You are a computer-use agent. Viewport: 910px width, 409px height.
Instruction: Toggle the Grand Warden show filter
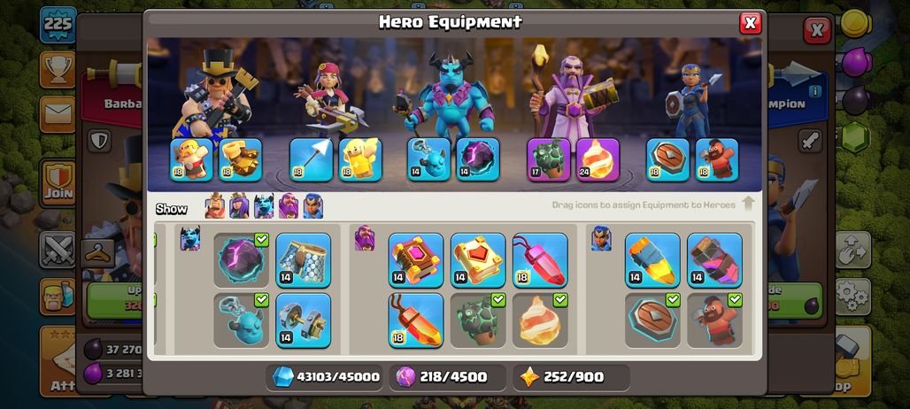point(289,205)
